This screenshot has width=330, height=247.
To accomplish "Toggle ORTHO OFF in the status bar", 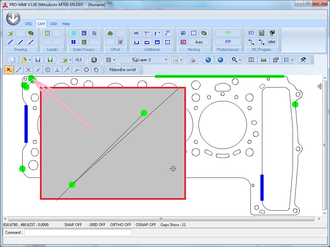I will [121, 225].
